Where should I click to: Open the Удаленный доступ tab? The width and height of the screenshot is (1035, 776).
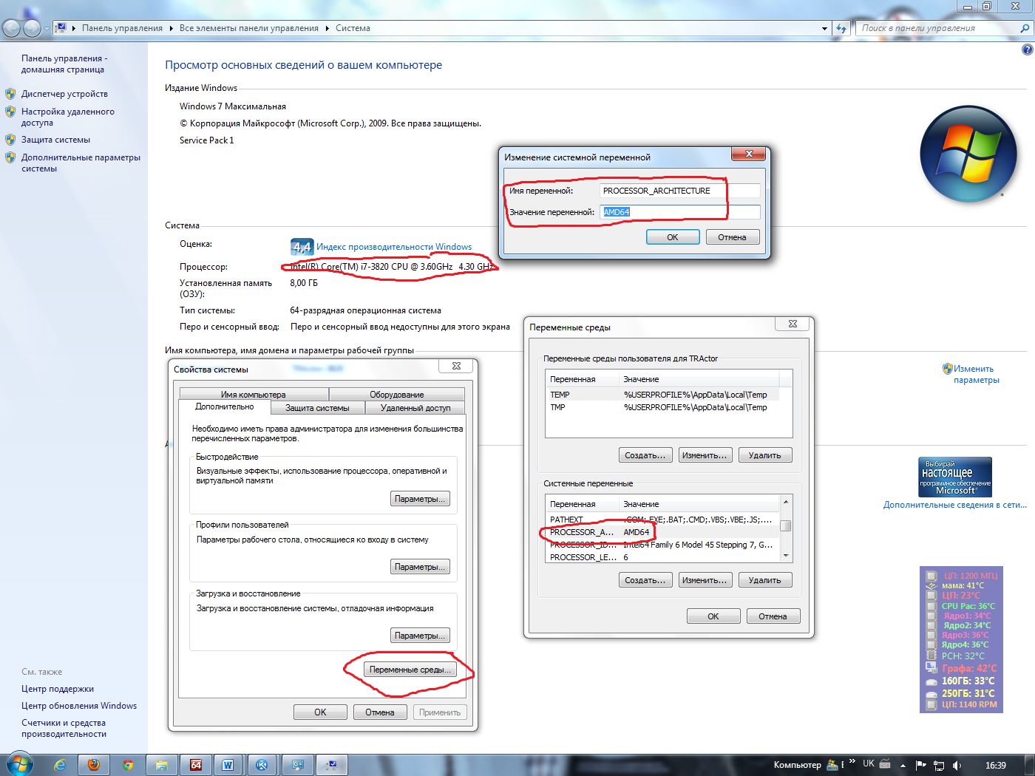click(415, 408)
